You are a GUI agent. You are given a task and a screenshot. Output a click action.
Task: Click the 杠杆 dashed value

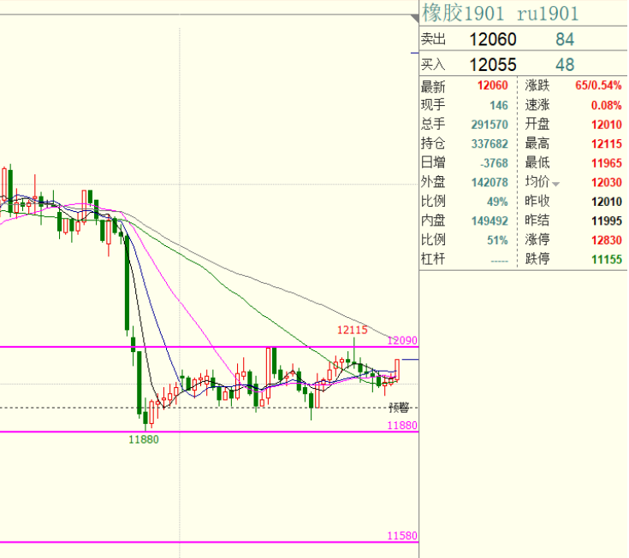[x=500, y=261]
